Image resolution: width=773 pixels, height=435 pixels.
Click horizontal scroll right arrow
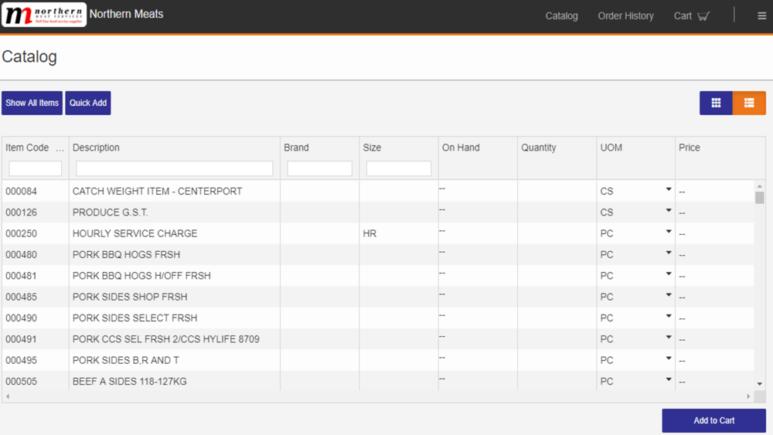748,396
